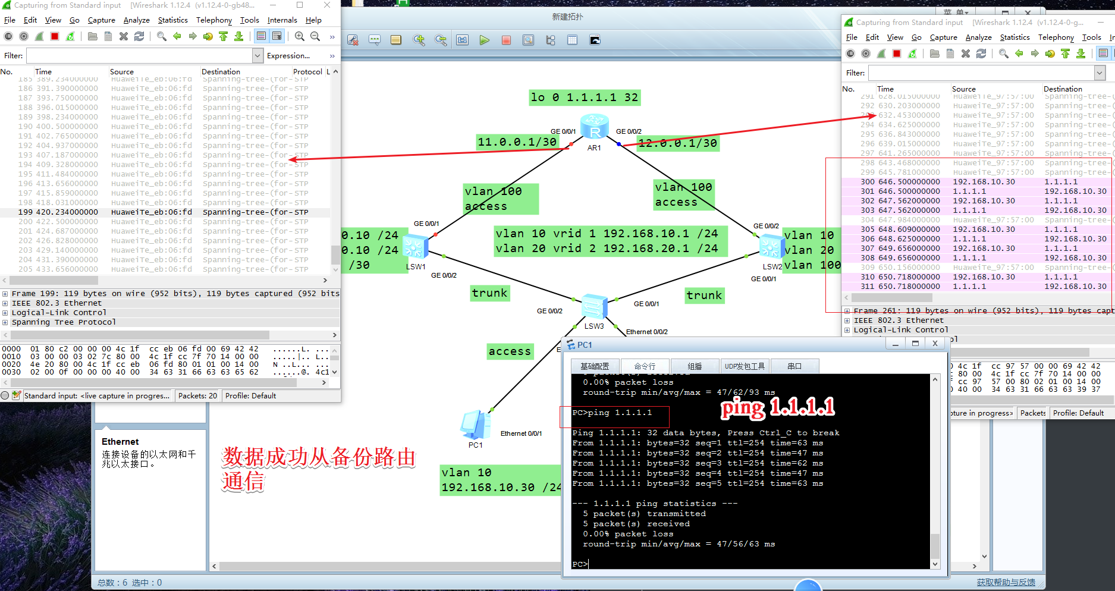Click Filter input in right Wireshark window

982,73
